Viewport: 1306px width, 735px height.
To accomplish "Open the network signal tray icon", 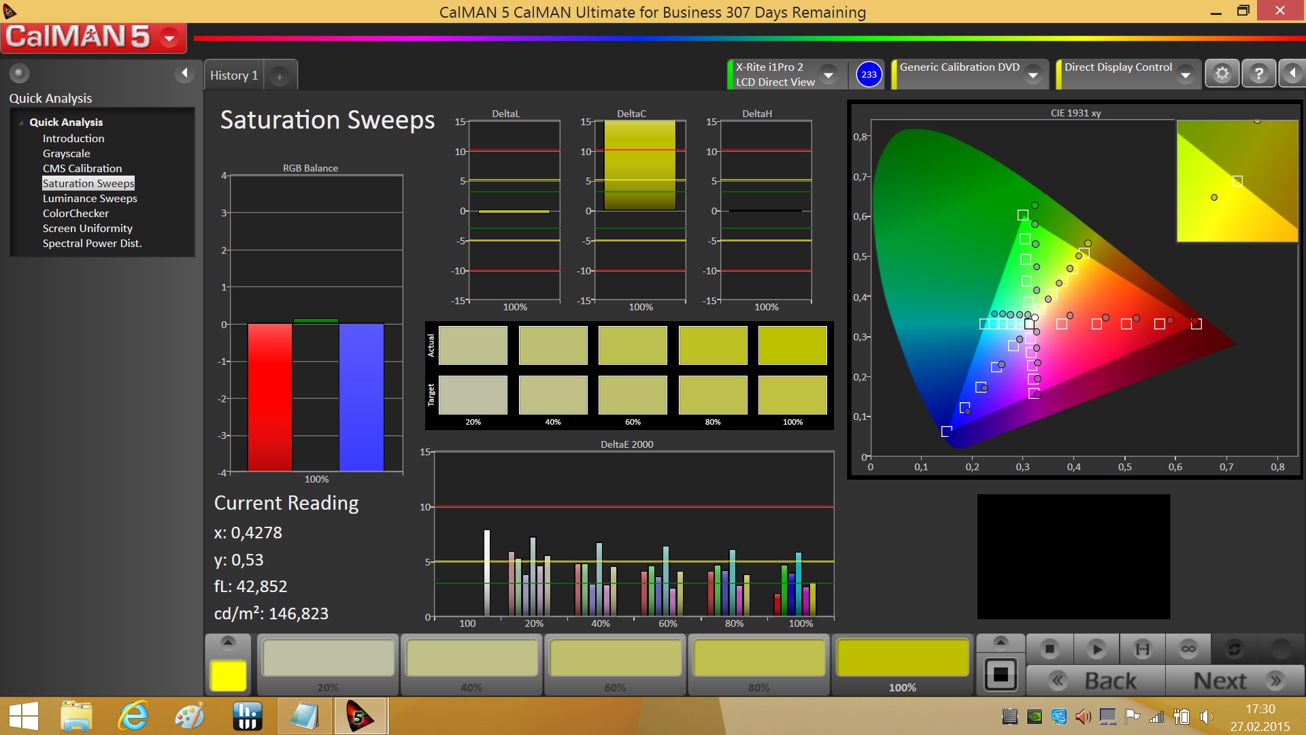I will coord(1157,717).
